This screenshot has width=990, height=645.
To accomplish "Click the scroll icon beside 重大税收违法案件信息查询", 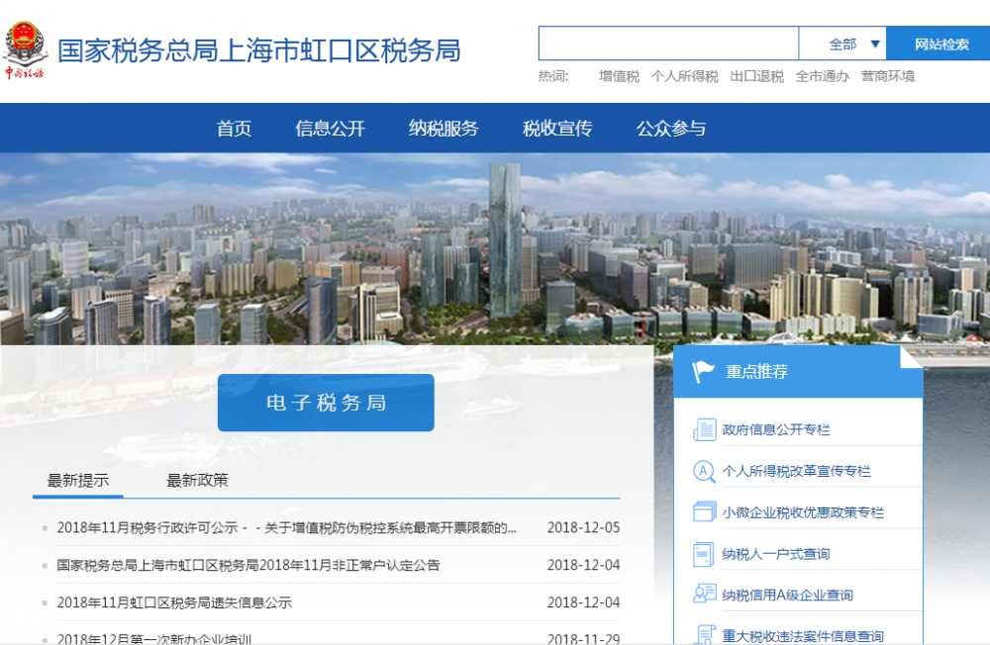I will (705, 633).
